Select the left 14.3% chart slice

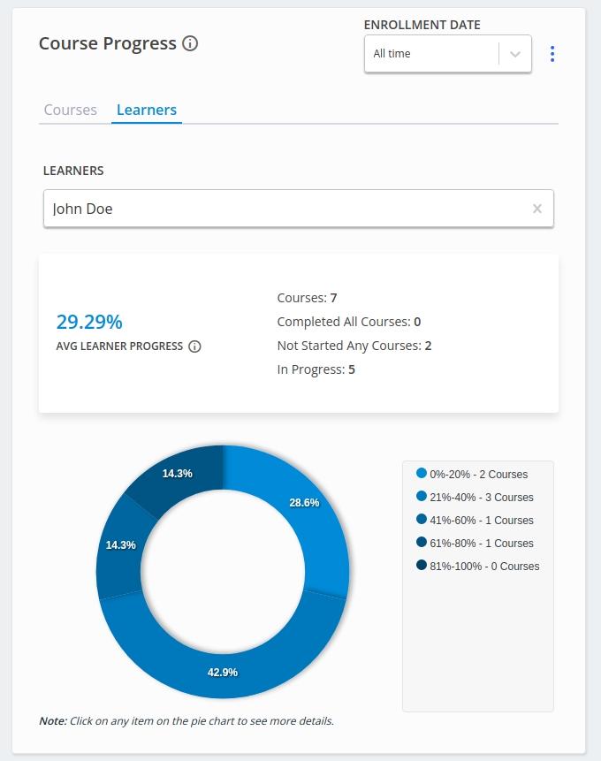[120, 545]
